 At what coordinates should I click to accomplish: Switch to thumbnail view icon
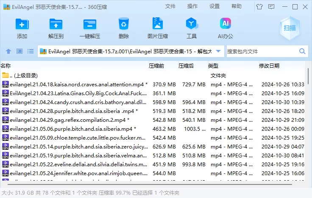[x=19, y=51]
